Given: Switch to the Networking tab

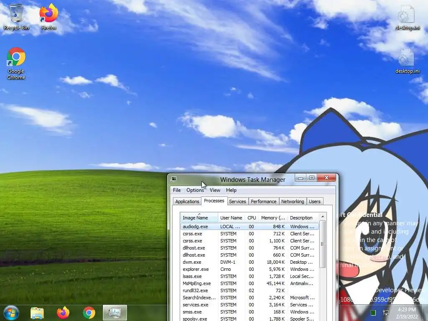Looking at the screenshot, I should (x=293, y=201).
